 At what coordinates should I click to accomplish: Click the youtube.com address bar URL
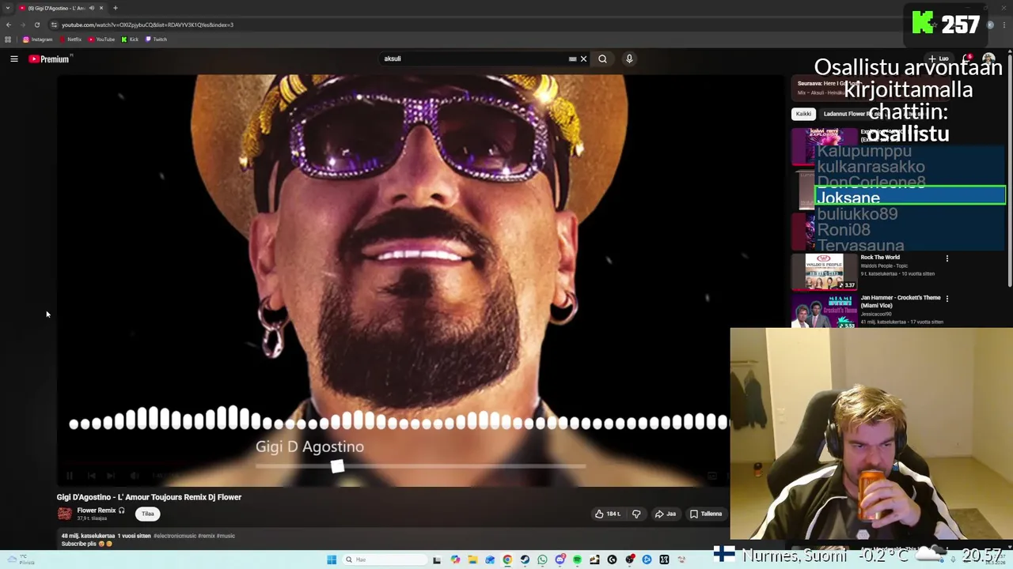click(x=147, y=24)
